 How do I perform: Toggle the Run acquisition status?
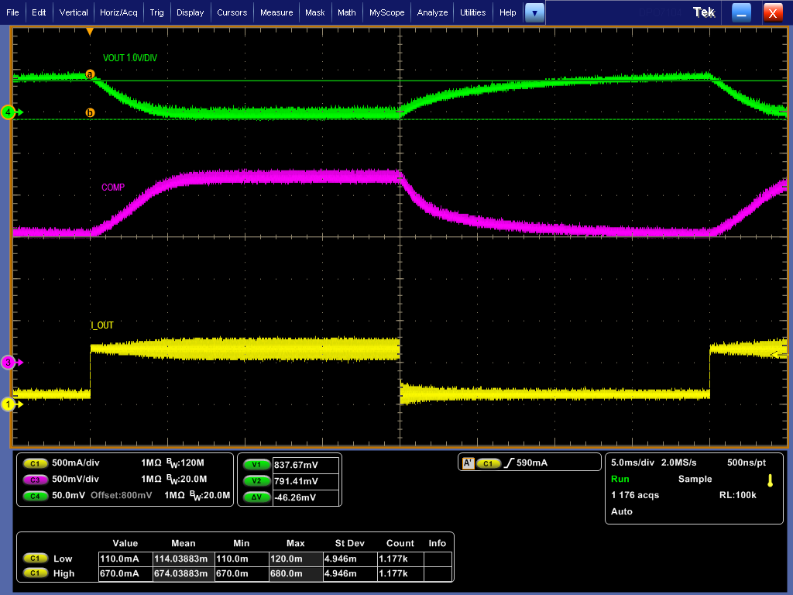click(x=620, y=479)
